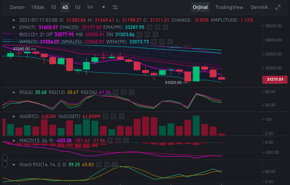Screen dimensions: 290x185
Task: Click the 33340.00 high price marker
Action: [x=21, y=49]
